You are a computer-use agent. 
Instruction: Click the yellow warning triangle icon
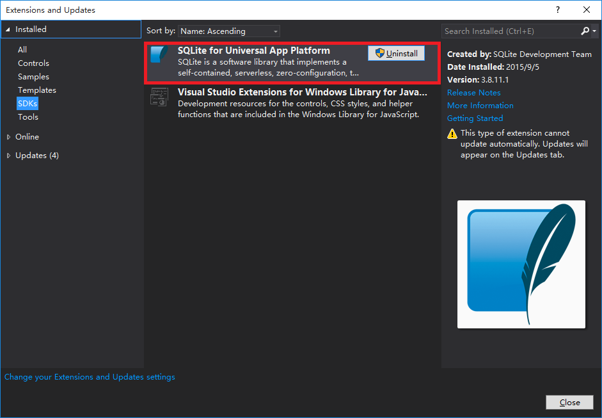pyautogui.click(x=452, y=134)
